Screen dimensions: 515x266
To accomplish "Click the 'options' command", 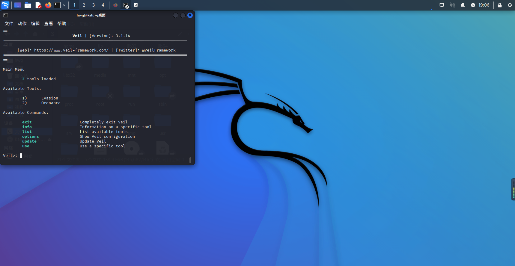I will (x=31, y=137).
